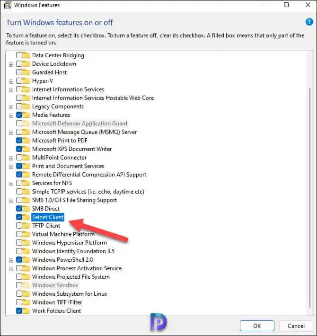Click the folder icon beside SMB Direct
This screenshot has height=336, width=317.
tap(26, 209)
